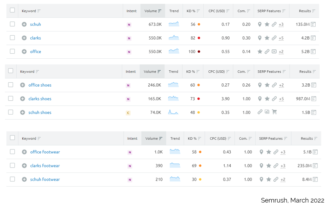Check the clarks footwear row checkbox
This screenshot has height=205, width=328.
(x=12, y=165)
